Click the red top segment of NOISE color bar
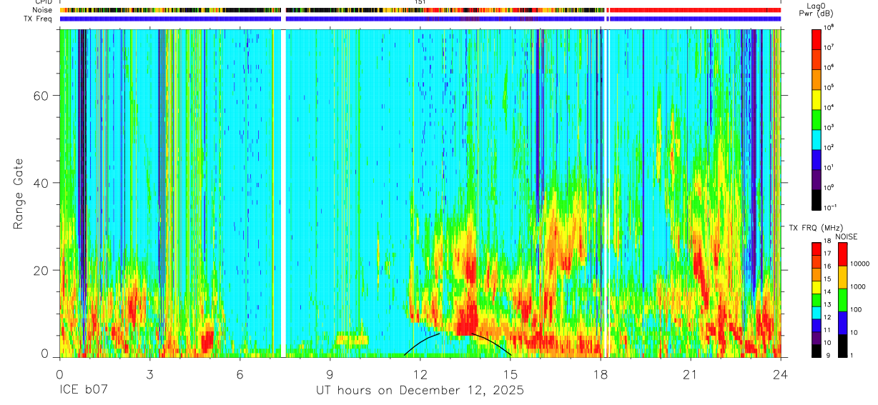This screenshot has height=405, width=878. 842,254
